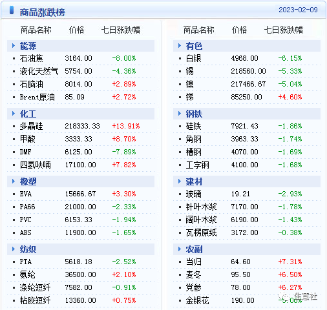Screen dimensions: 327x310
Task: Select 镍 commodity name
Action: coord(190,84)
